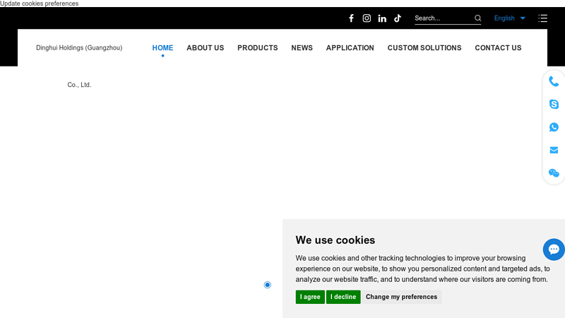
Task: Open the Instagram profile icon
Action: coord(367,18)
